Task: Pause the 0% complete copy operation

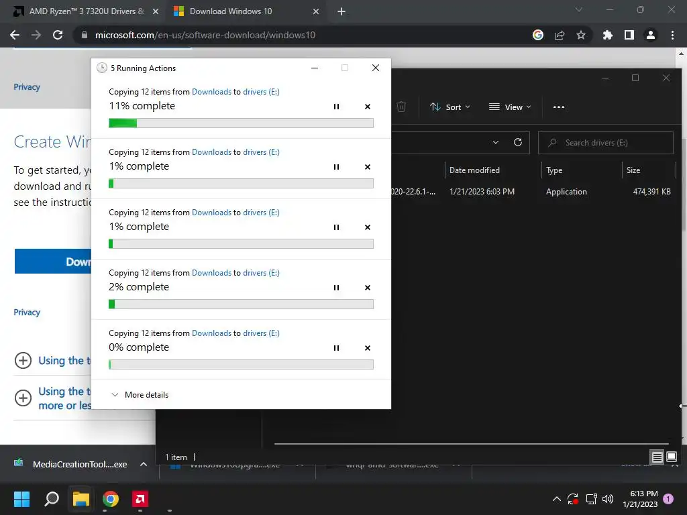Action: pos(336,348)
